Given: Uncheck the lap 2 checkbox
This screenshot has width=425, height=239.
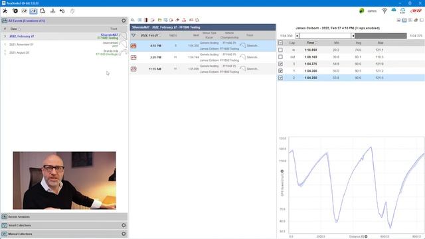Looking at the screenshot, I should (x=280, y=78).
